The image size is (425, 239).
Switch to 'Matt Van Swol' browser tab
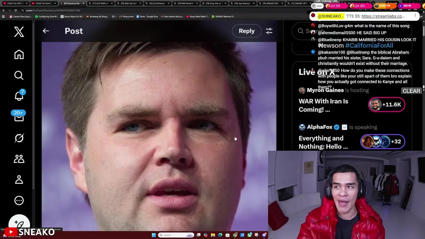click(x=129, y=3)
